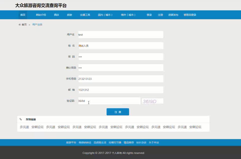The image size is (241, 159).
Task: Select 交通工具 in the top menu
Action: point(85,15)
